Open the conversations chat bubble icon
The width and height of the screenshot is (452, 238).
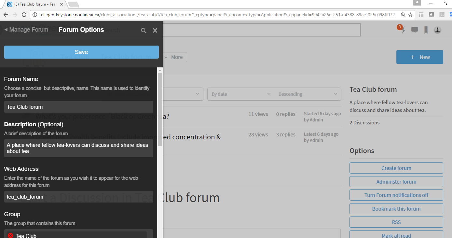coord(414,30)
